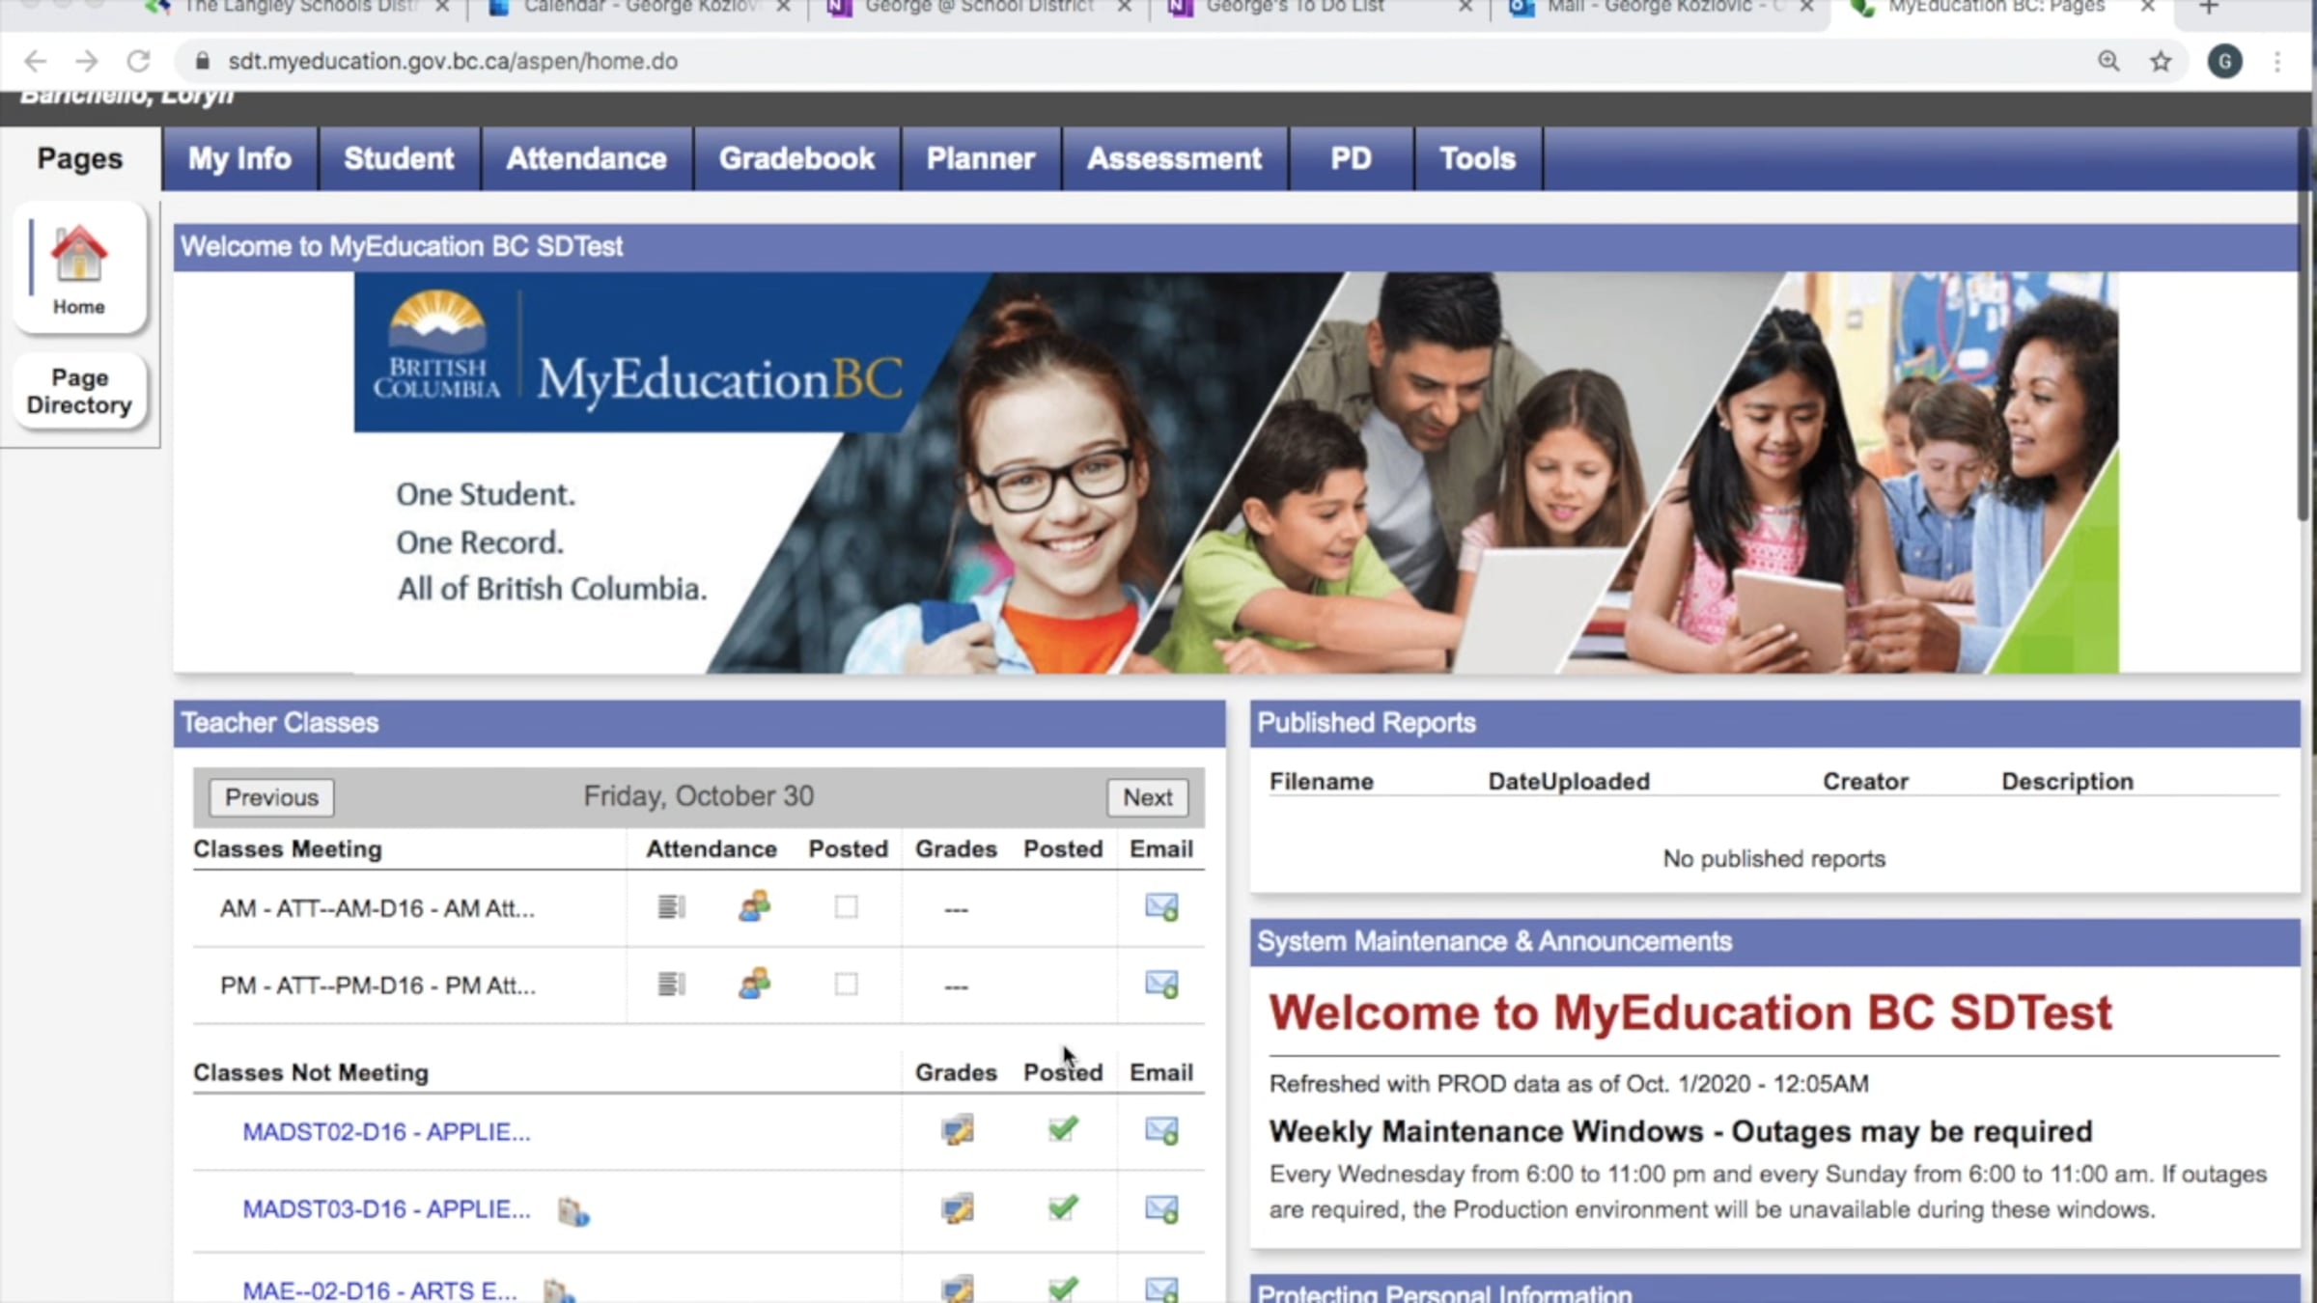
Task: Open grades icon for MADST02-D16
Action: point(958,1129)
